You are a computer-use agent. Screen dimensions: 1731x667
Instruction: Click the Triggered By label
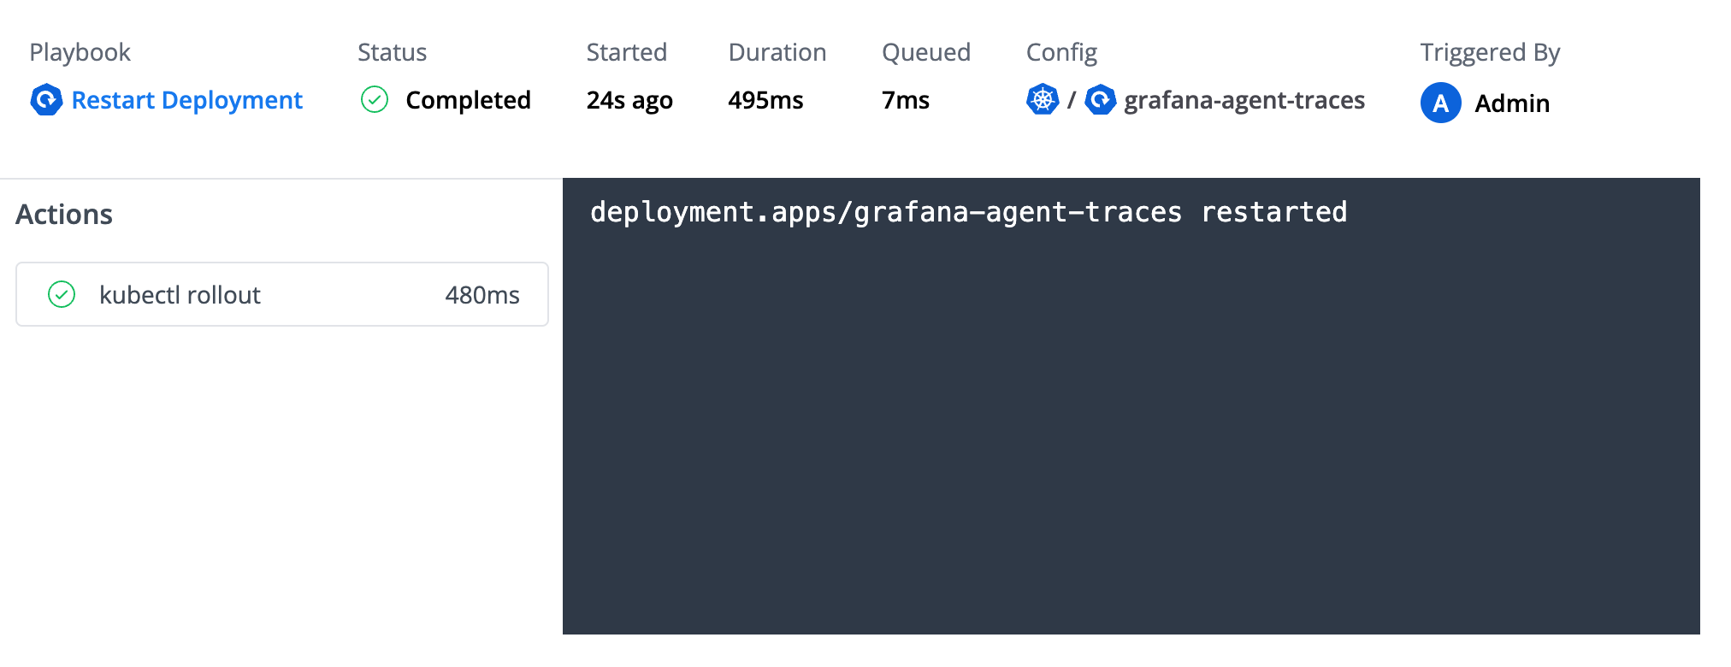click(x=1490, y=52)
